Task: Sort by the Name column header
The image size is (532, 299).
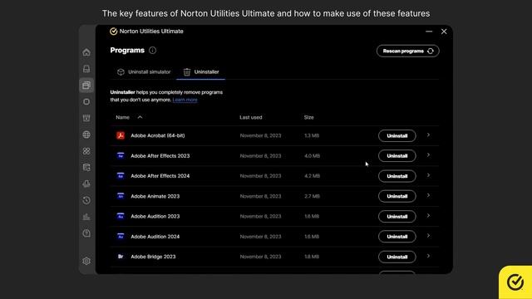Action: [x=122, y=117]
